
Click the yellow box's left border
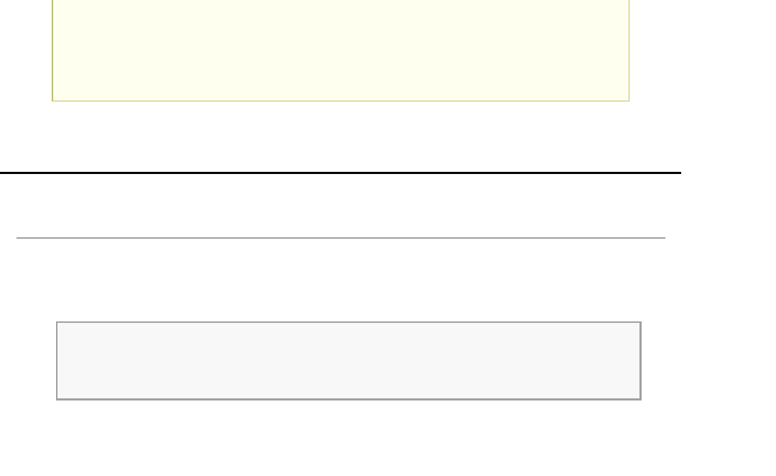coord(52,50)
